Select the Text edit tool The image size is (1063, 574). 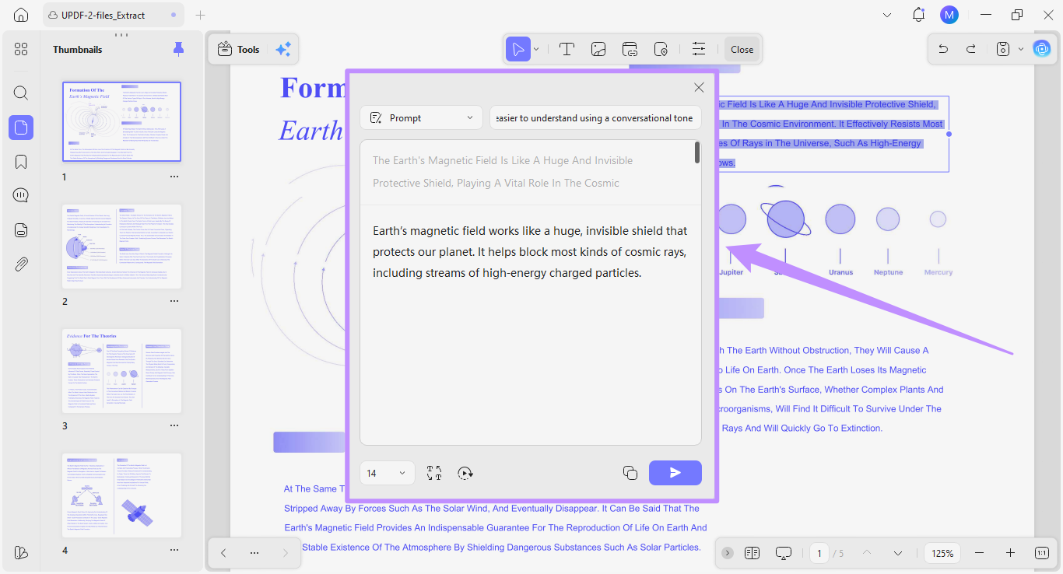click(x=567, y=50)
